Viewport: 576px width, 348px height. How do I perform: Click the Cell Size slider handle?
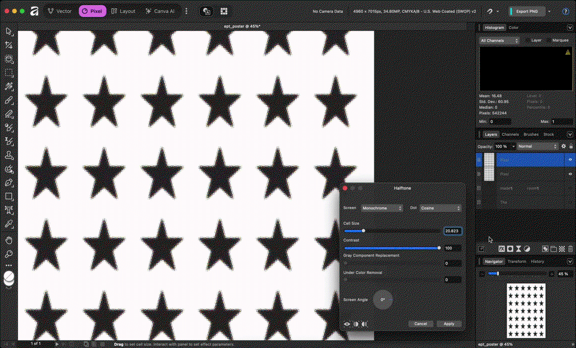(363, 231)
